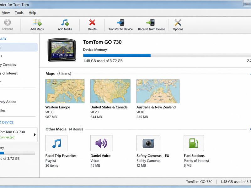Click the Add Media music icon
This screenshot has width=251, height=188.
click(65, 22)
